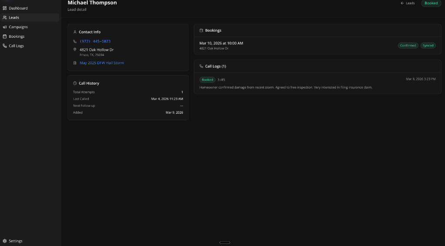Open Call Logs in the sidebar
This screenshot has width=445, height=246.
(x=30, y=46)
